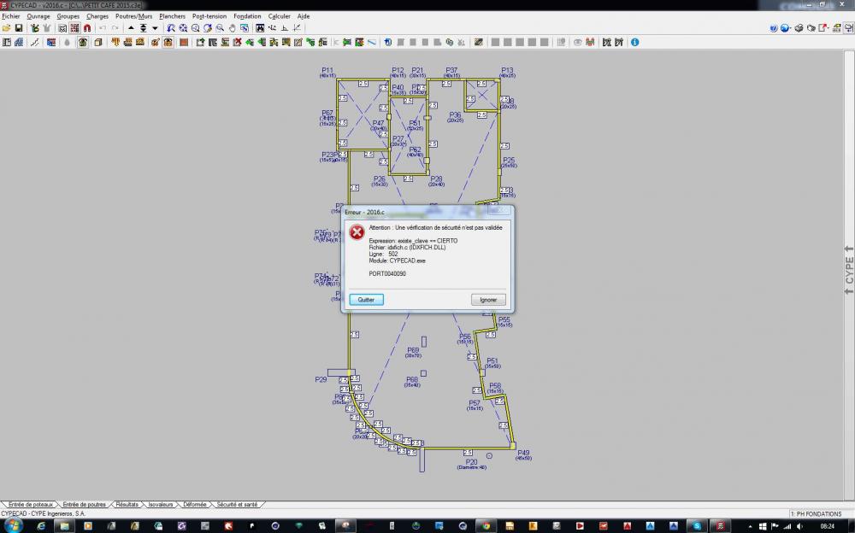The height and width of the screenshot is (533, 855).
Task: Click the volume icon in the system tray
Action: [x=799, y=526]
